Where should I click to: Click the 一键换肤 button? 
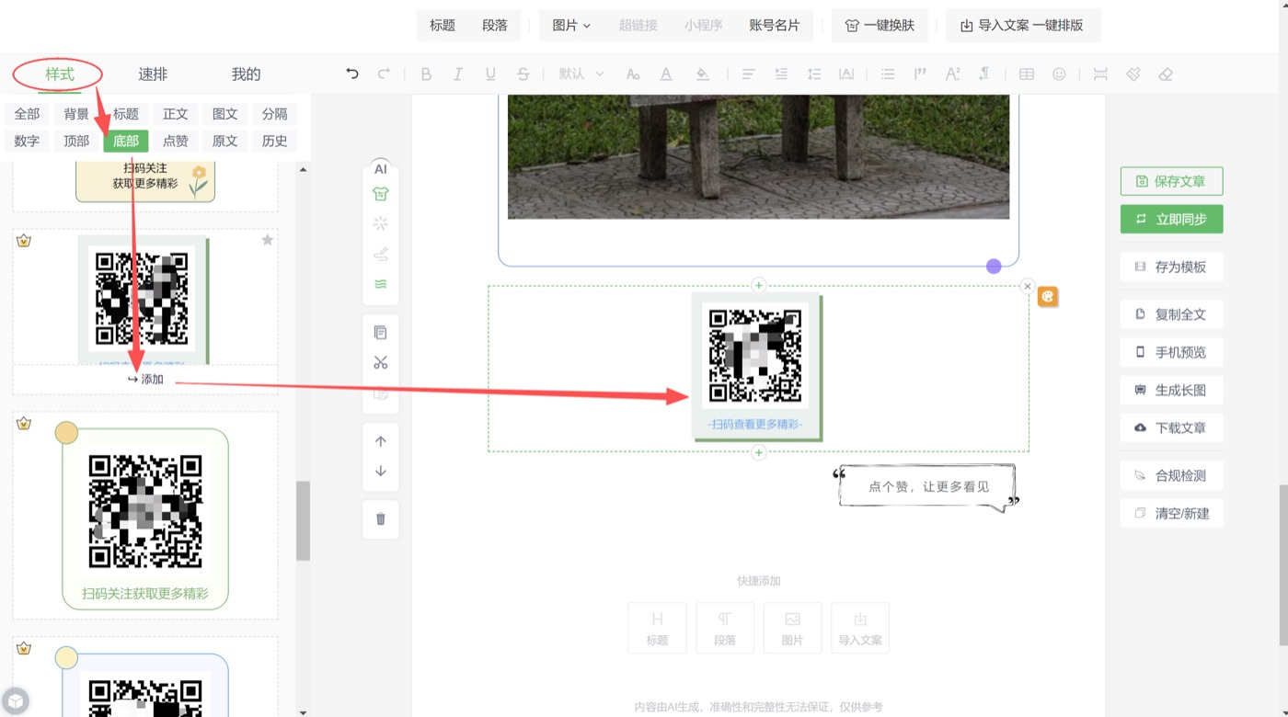pos(880,26)
